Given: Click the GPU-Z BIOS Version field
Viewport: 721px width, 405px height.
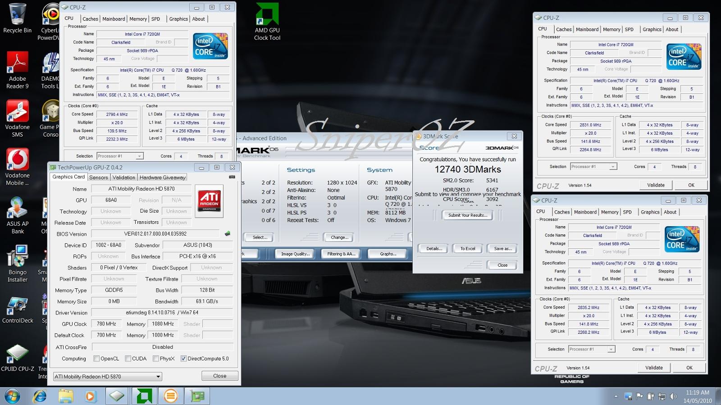Looking at the screenshot, I should pos(155,234).
